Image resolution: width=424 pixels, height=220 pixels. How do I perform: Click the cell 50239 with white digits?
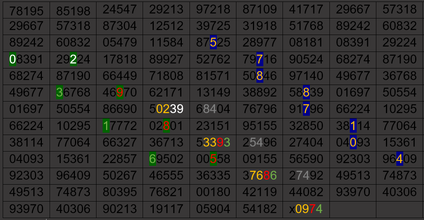tap(166, 109)
